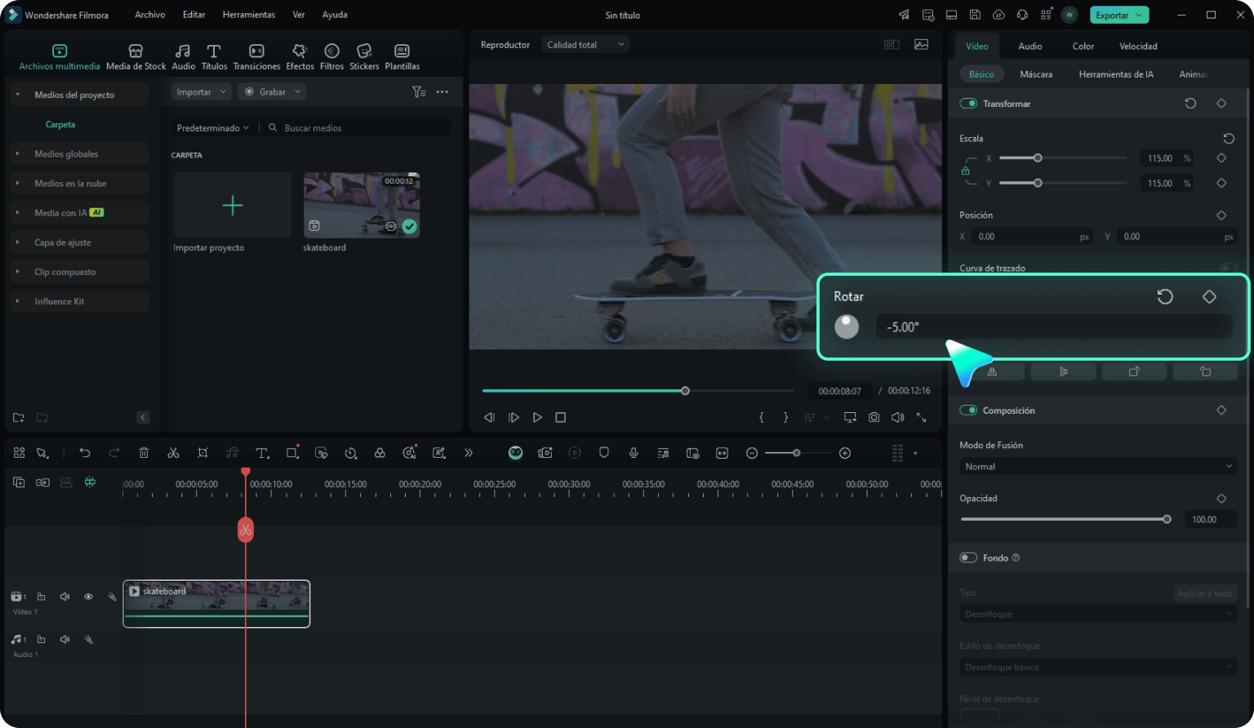Open the Filtros panel
The height and width of the screenshot is (728, 1254).
click(x=331, y=57)
